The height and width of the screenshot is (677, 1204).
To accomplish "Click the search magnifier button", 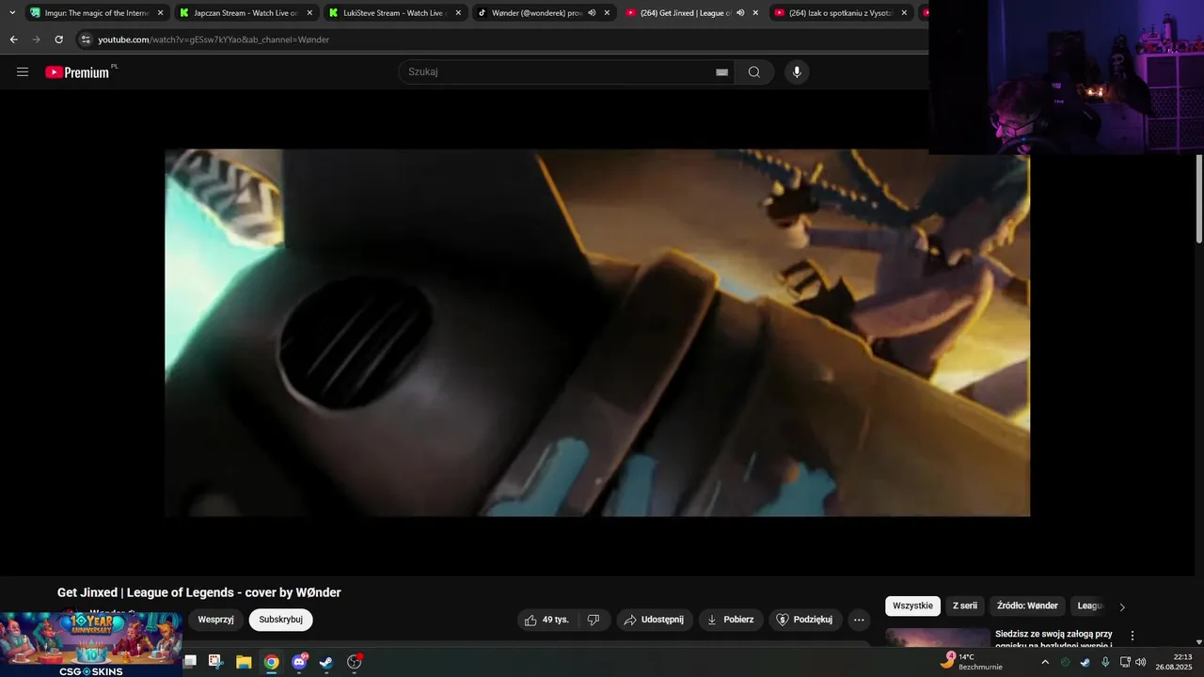I will (754, 72).
